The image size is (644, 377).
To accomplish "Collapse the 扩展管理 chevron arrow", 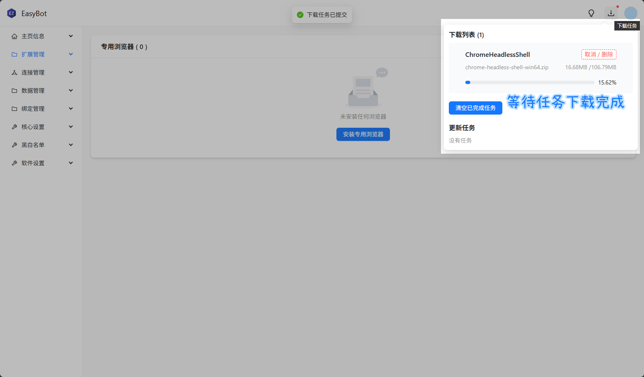I will (x=71, y=54).
